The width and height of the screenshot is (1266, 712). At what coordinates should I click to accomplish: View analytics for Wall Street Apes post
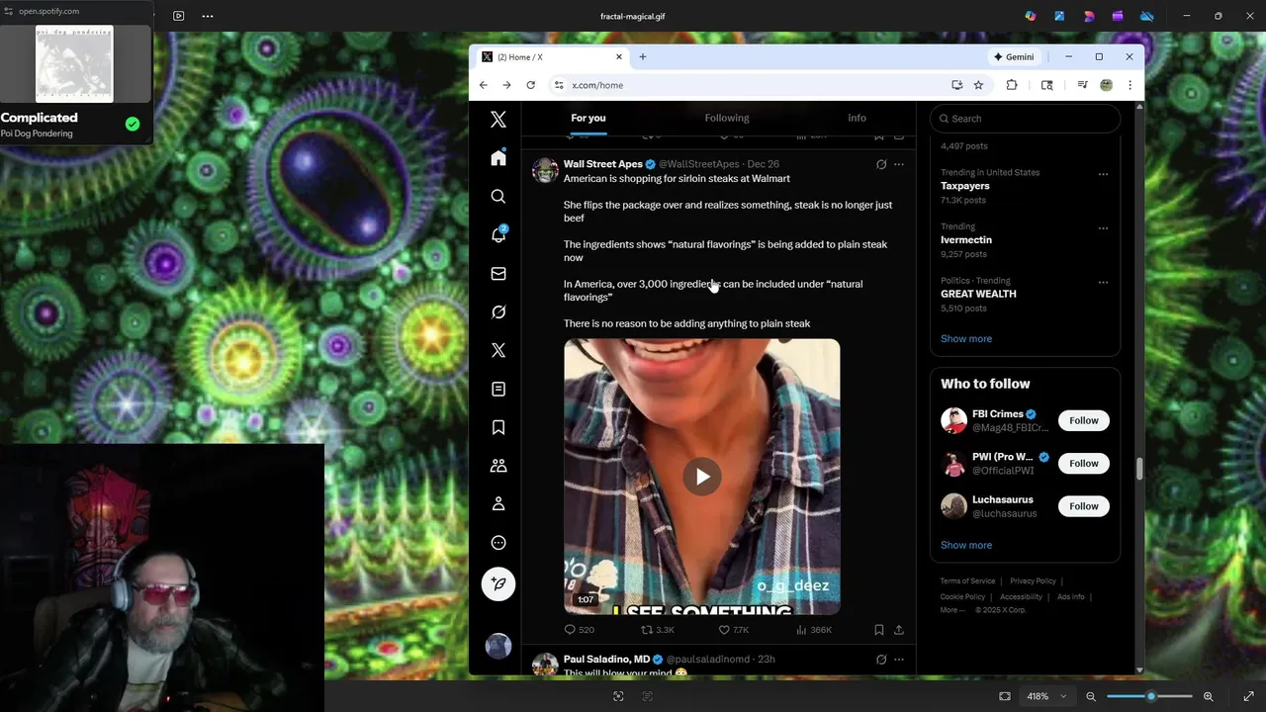tap(813, 630)
